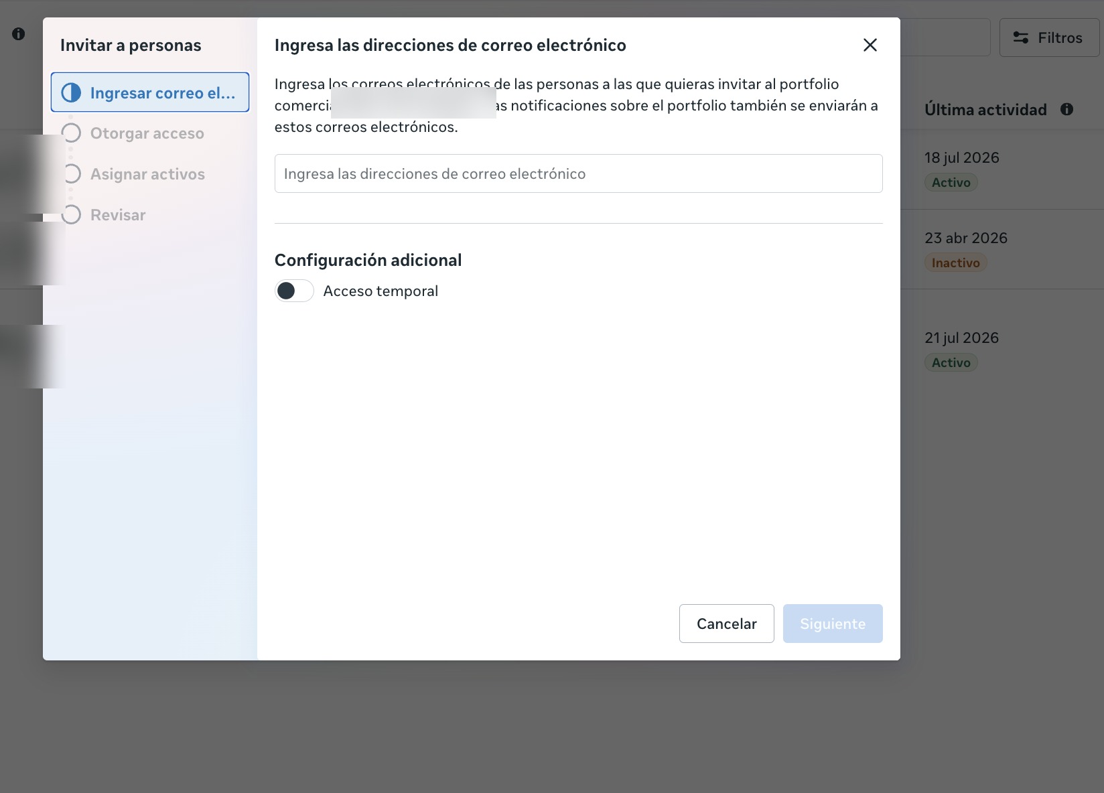
Task: Click the Activo badge under 21 jul 2026
Action: click(951, 362)
